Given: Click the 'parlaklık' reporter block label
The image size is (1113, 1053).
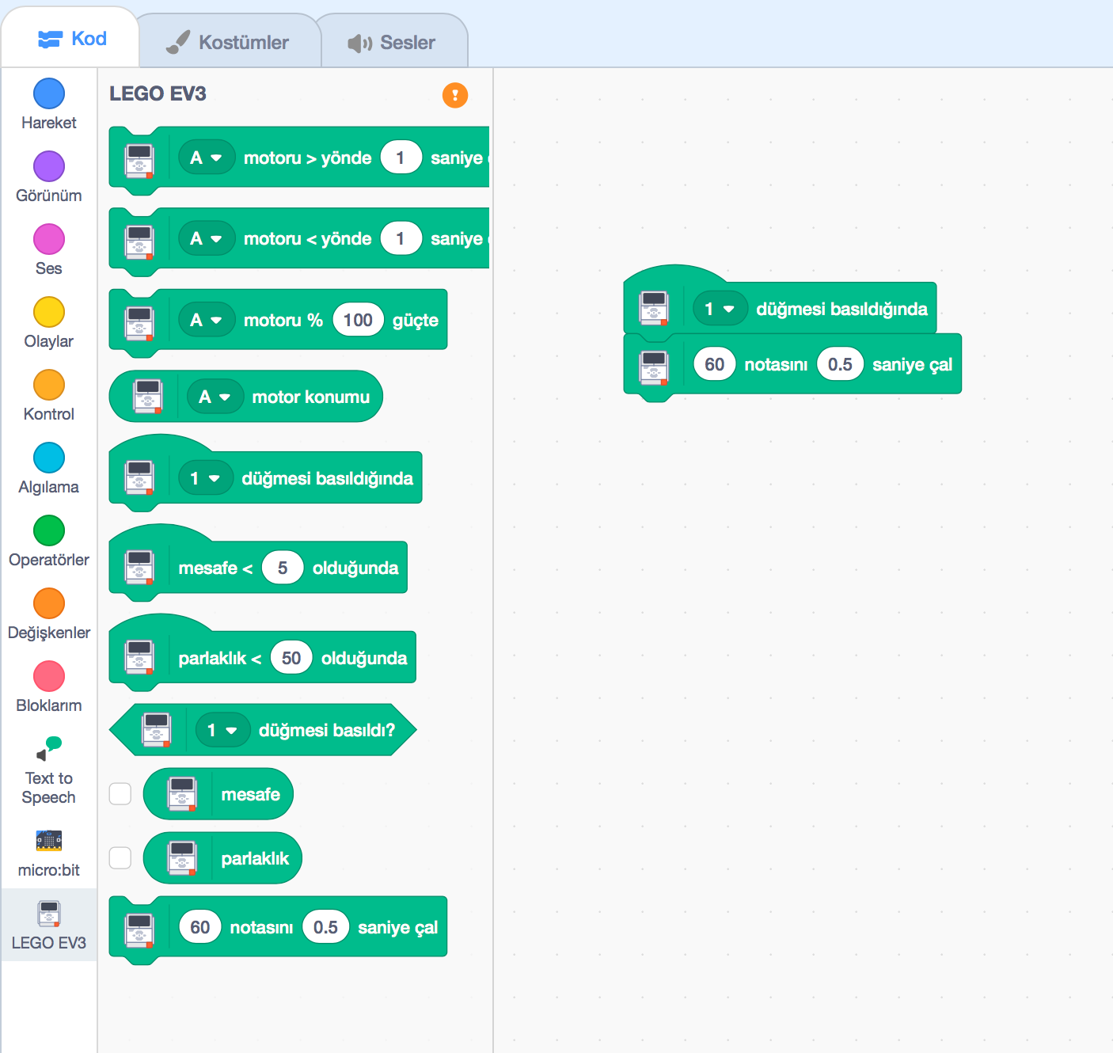Looking at the screenshot, I should (255, 858).
